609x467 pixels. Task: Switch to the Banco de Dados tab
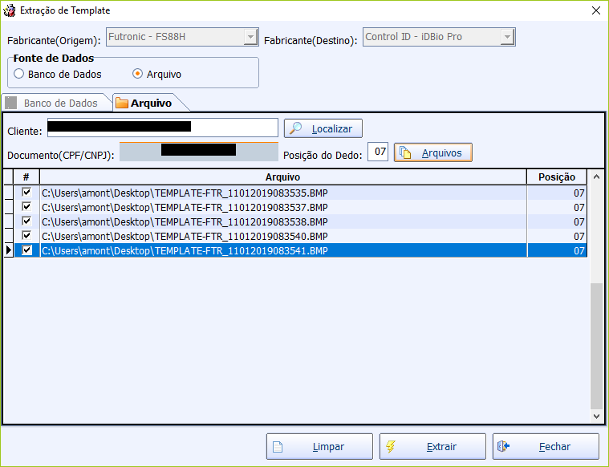[52, 103]
